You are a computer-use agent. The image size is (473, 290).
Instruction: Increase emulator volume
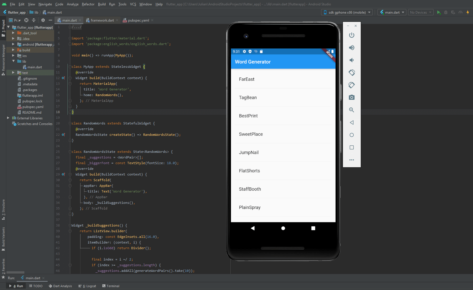[351, 48]
